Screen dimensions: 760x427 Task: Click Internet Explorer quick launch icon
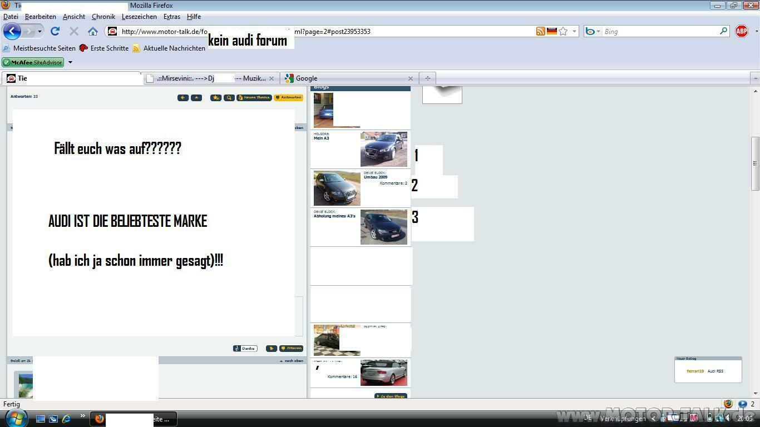click(x=66, y=419)
